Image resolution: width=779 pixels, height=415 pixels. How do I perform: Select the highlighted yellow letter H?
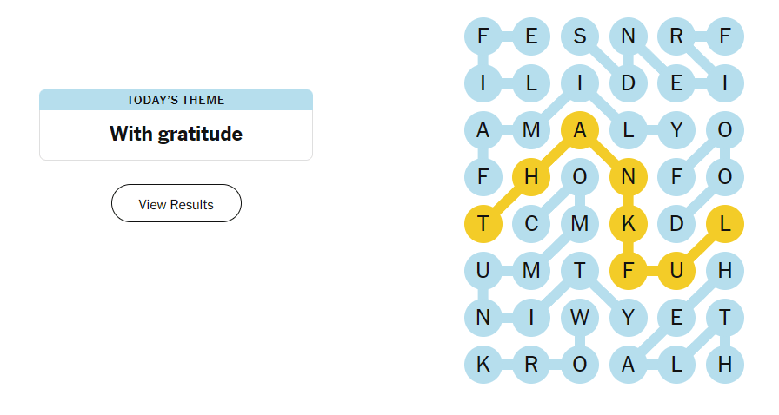pyautogui.click(x=531, y=177)
